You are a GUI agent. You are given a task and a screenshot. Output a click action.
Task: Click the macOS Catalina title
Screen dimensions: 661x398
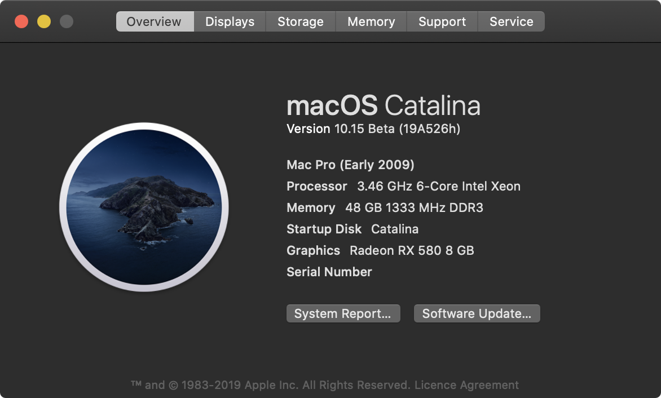point(384,105)
